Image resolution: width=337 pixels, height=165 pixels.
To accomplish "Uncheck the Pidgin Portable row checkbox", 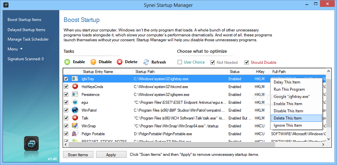I will [66, 134].
